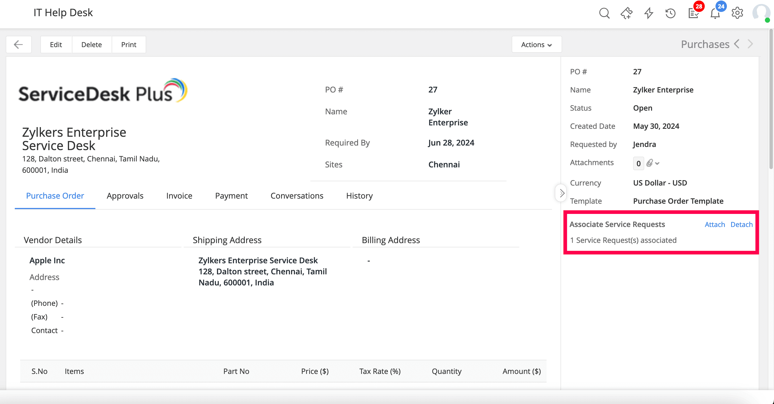Image resolution: width=774 pixels, height=404 pixels.
Task: Click the back arrow button
Action: (x=19, y=45)
